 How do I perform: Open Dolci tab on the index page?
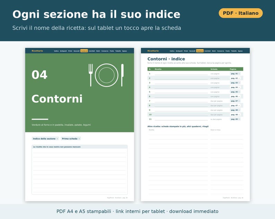214,51
